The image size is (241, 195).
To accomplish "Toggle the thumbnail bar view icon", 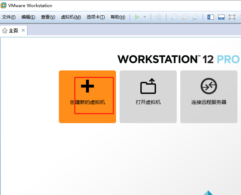I will (x=221, y=17).
